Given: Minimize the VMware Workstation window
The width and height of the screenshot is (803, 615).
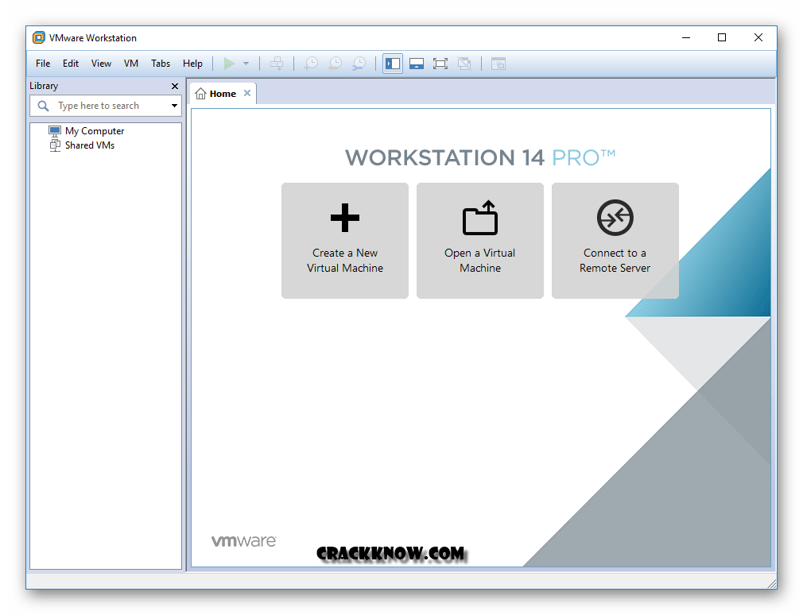Looking at the screenshot, I should point(686,37).
